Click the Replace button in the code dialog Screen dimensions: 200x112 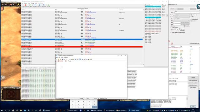pos(193,77)
